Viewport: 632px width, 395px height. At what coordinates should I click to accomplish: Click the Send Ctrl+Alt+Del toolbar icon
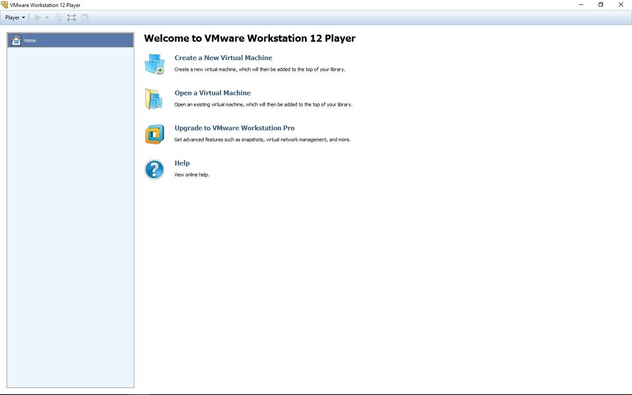tap(58, 18)
